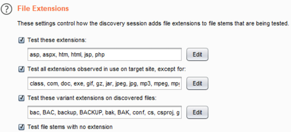This screenshot has width=291, height=132.
Task: Select the class, com, doc exclusions field
Action: (105, 83)
